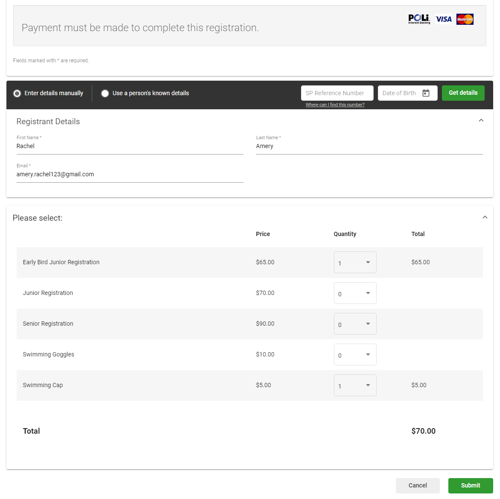Click the Price column header

click(263, 234)
